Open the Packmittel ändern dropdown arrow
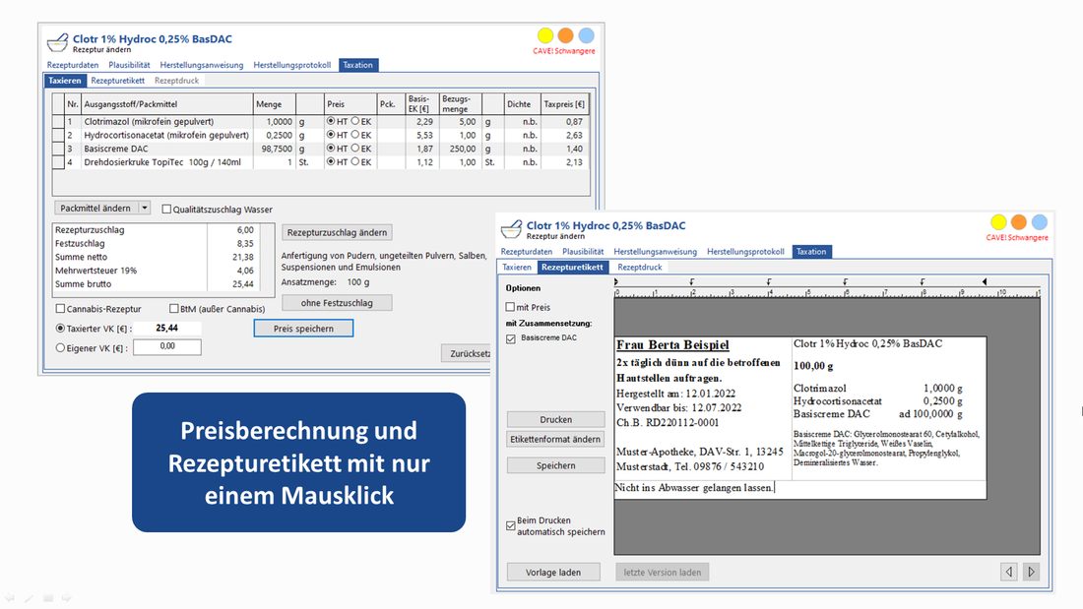1083x609 pixels. [145, 208]
